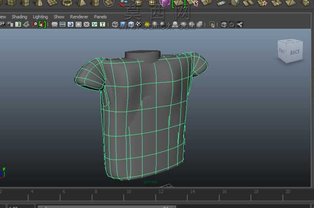Viewport: 314px width, 208px height.
Task: Click the left side face of view cube
Action: (x=283, y=51)
